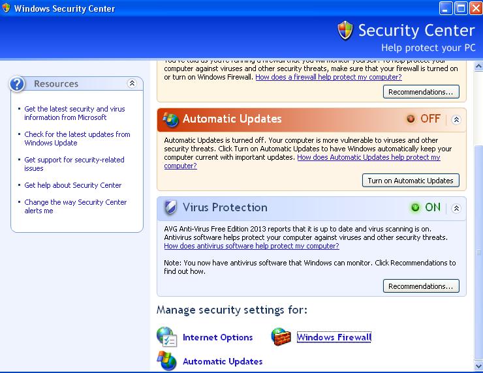Collapse the Virus Protection section
Image resolution: width=483 pixels, height=373 pixels.
456,208
